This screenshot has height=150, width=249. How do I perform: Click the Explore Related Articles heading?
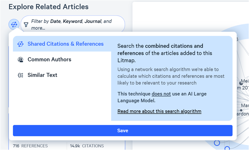[49, 7]
